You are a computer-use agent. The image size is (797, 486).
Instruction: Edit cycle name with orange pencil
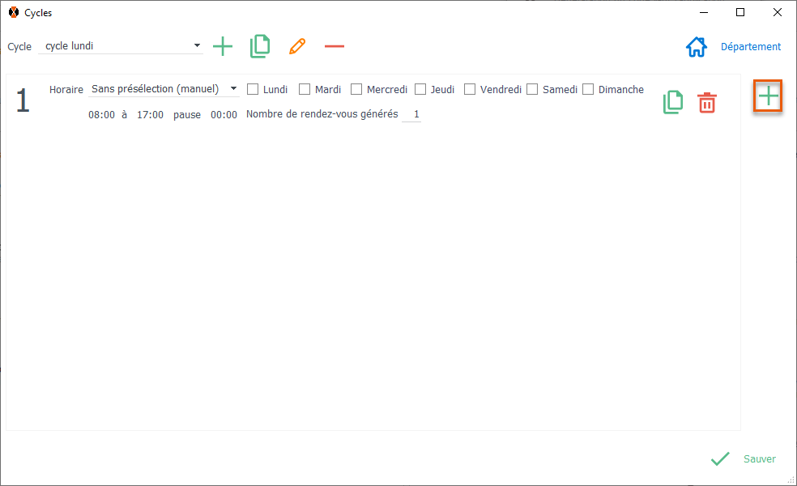click(x=297, y=46)
